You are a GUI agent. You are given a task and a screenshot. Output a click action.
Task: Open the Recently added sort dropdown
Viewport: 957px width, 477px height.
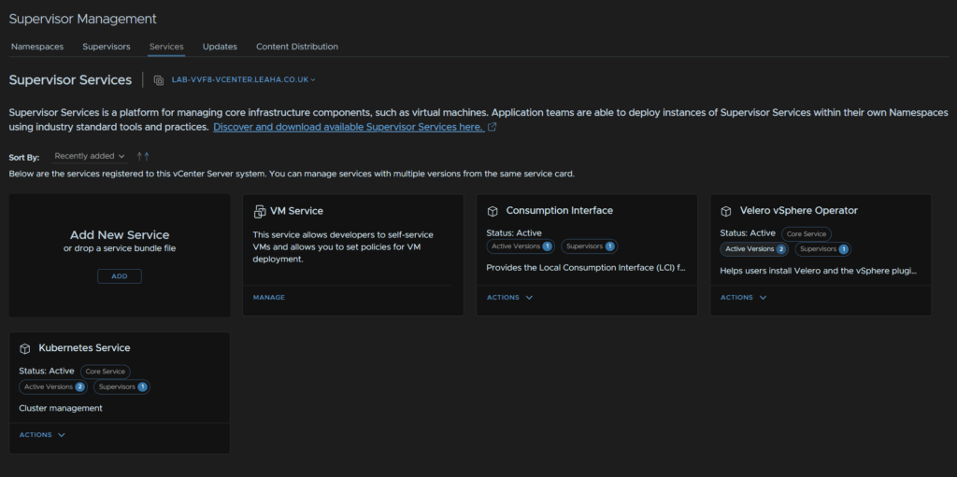coord(90,156)
